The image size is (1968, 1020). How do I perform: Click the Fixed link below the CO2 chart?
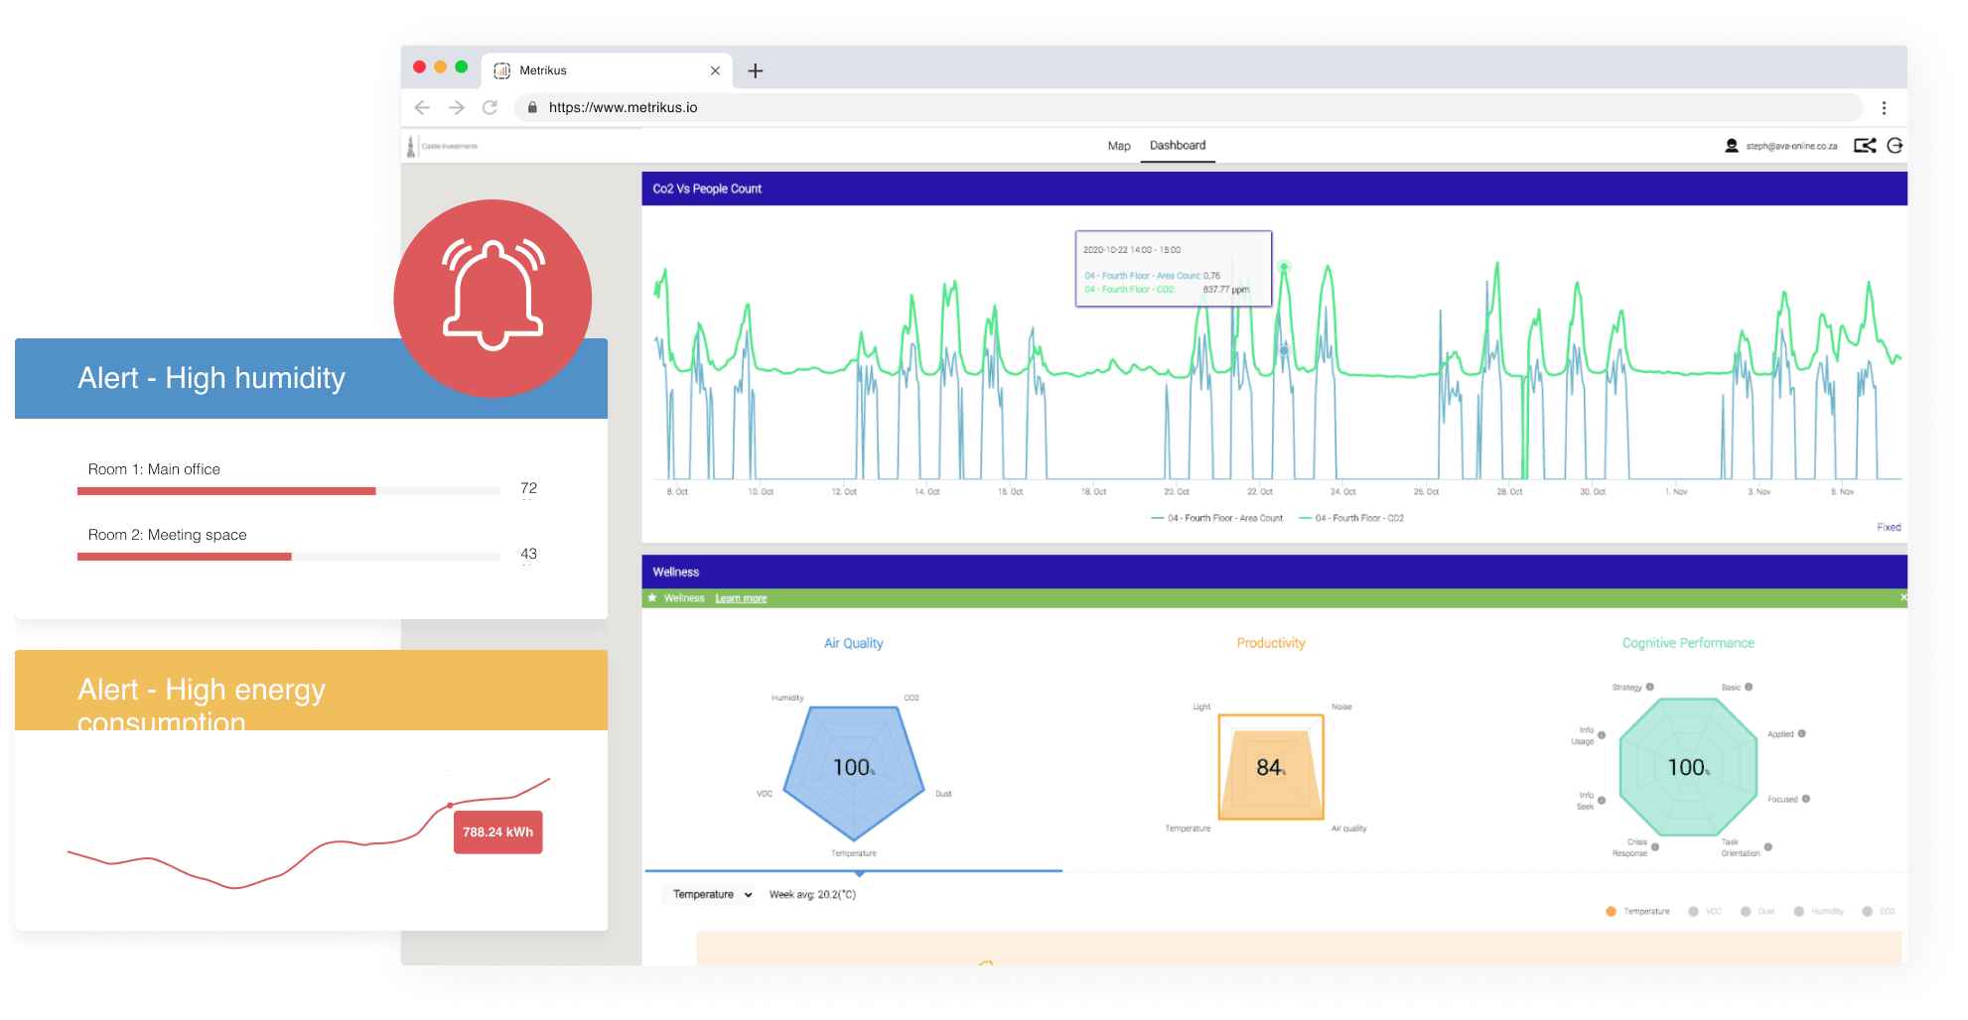tap(1889, 527)
